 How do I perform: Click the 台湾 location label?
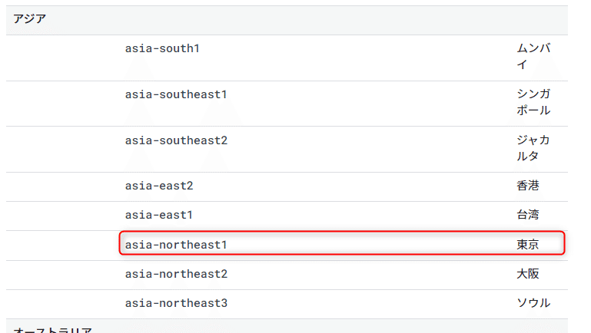[528, 215]
